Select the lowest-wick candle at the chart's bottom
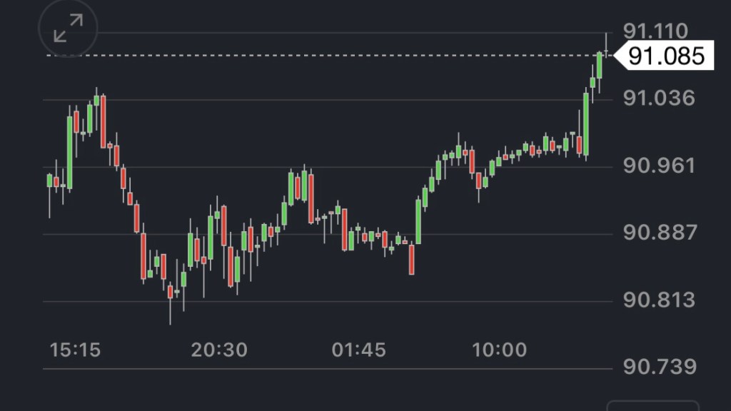 (x=170, y=293)
